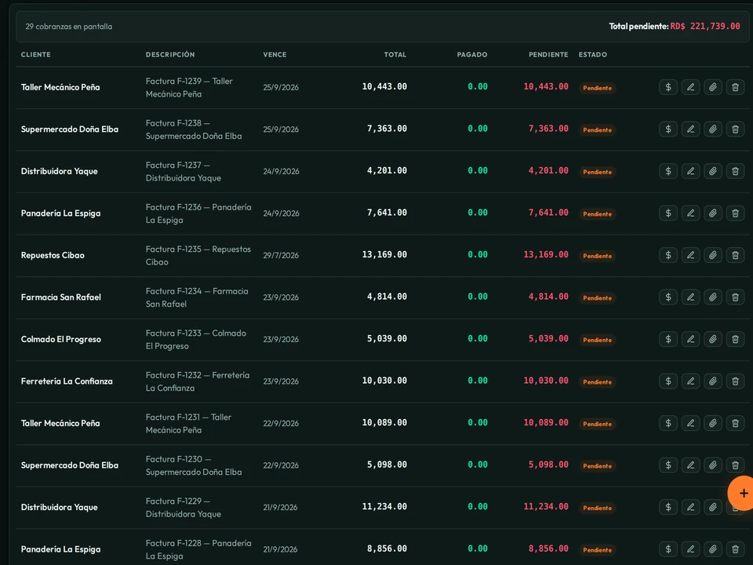Select client name Farmacia San Rafael

pos(61,297)
